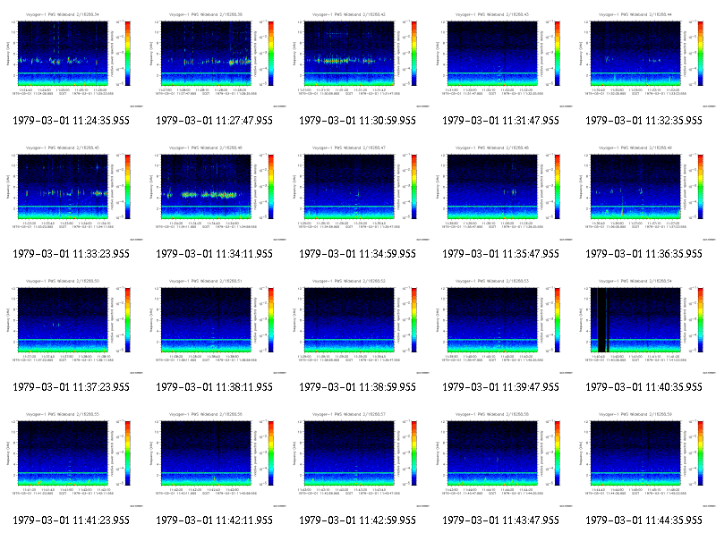Open the spectrogram thumbnail for 11:24:35.955
Screen dimensions: 716x533
coord(72,59)
